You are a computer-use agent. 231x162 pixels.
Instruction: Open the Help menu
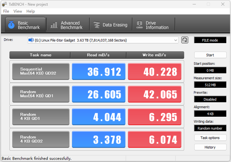pos(31,11)
